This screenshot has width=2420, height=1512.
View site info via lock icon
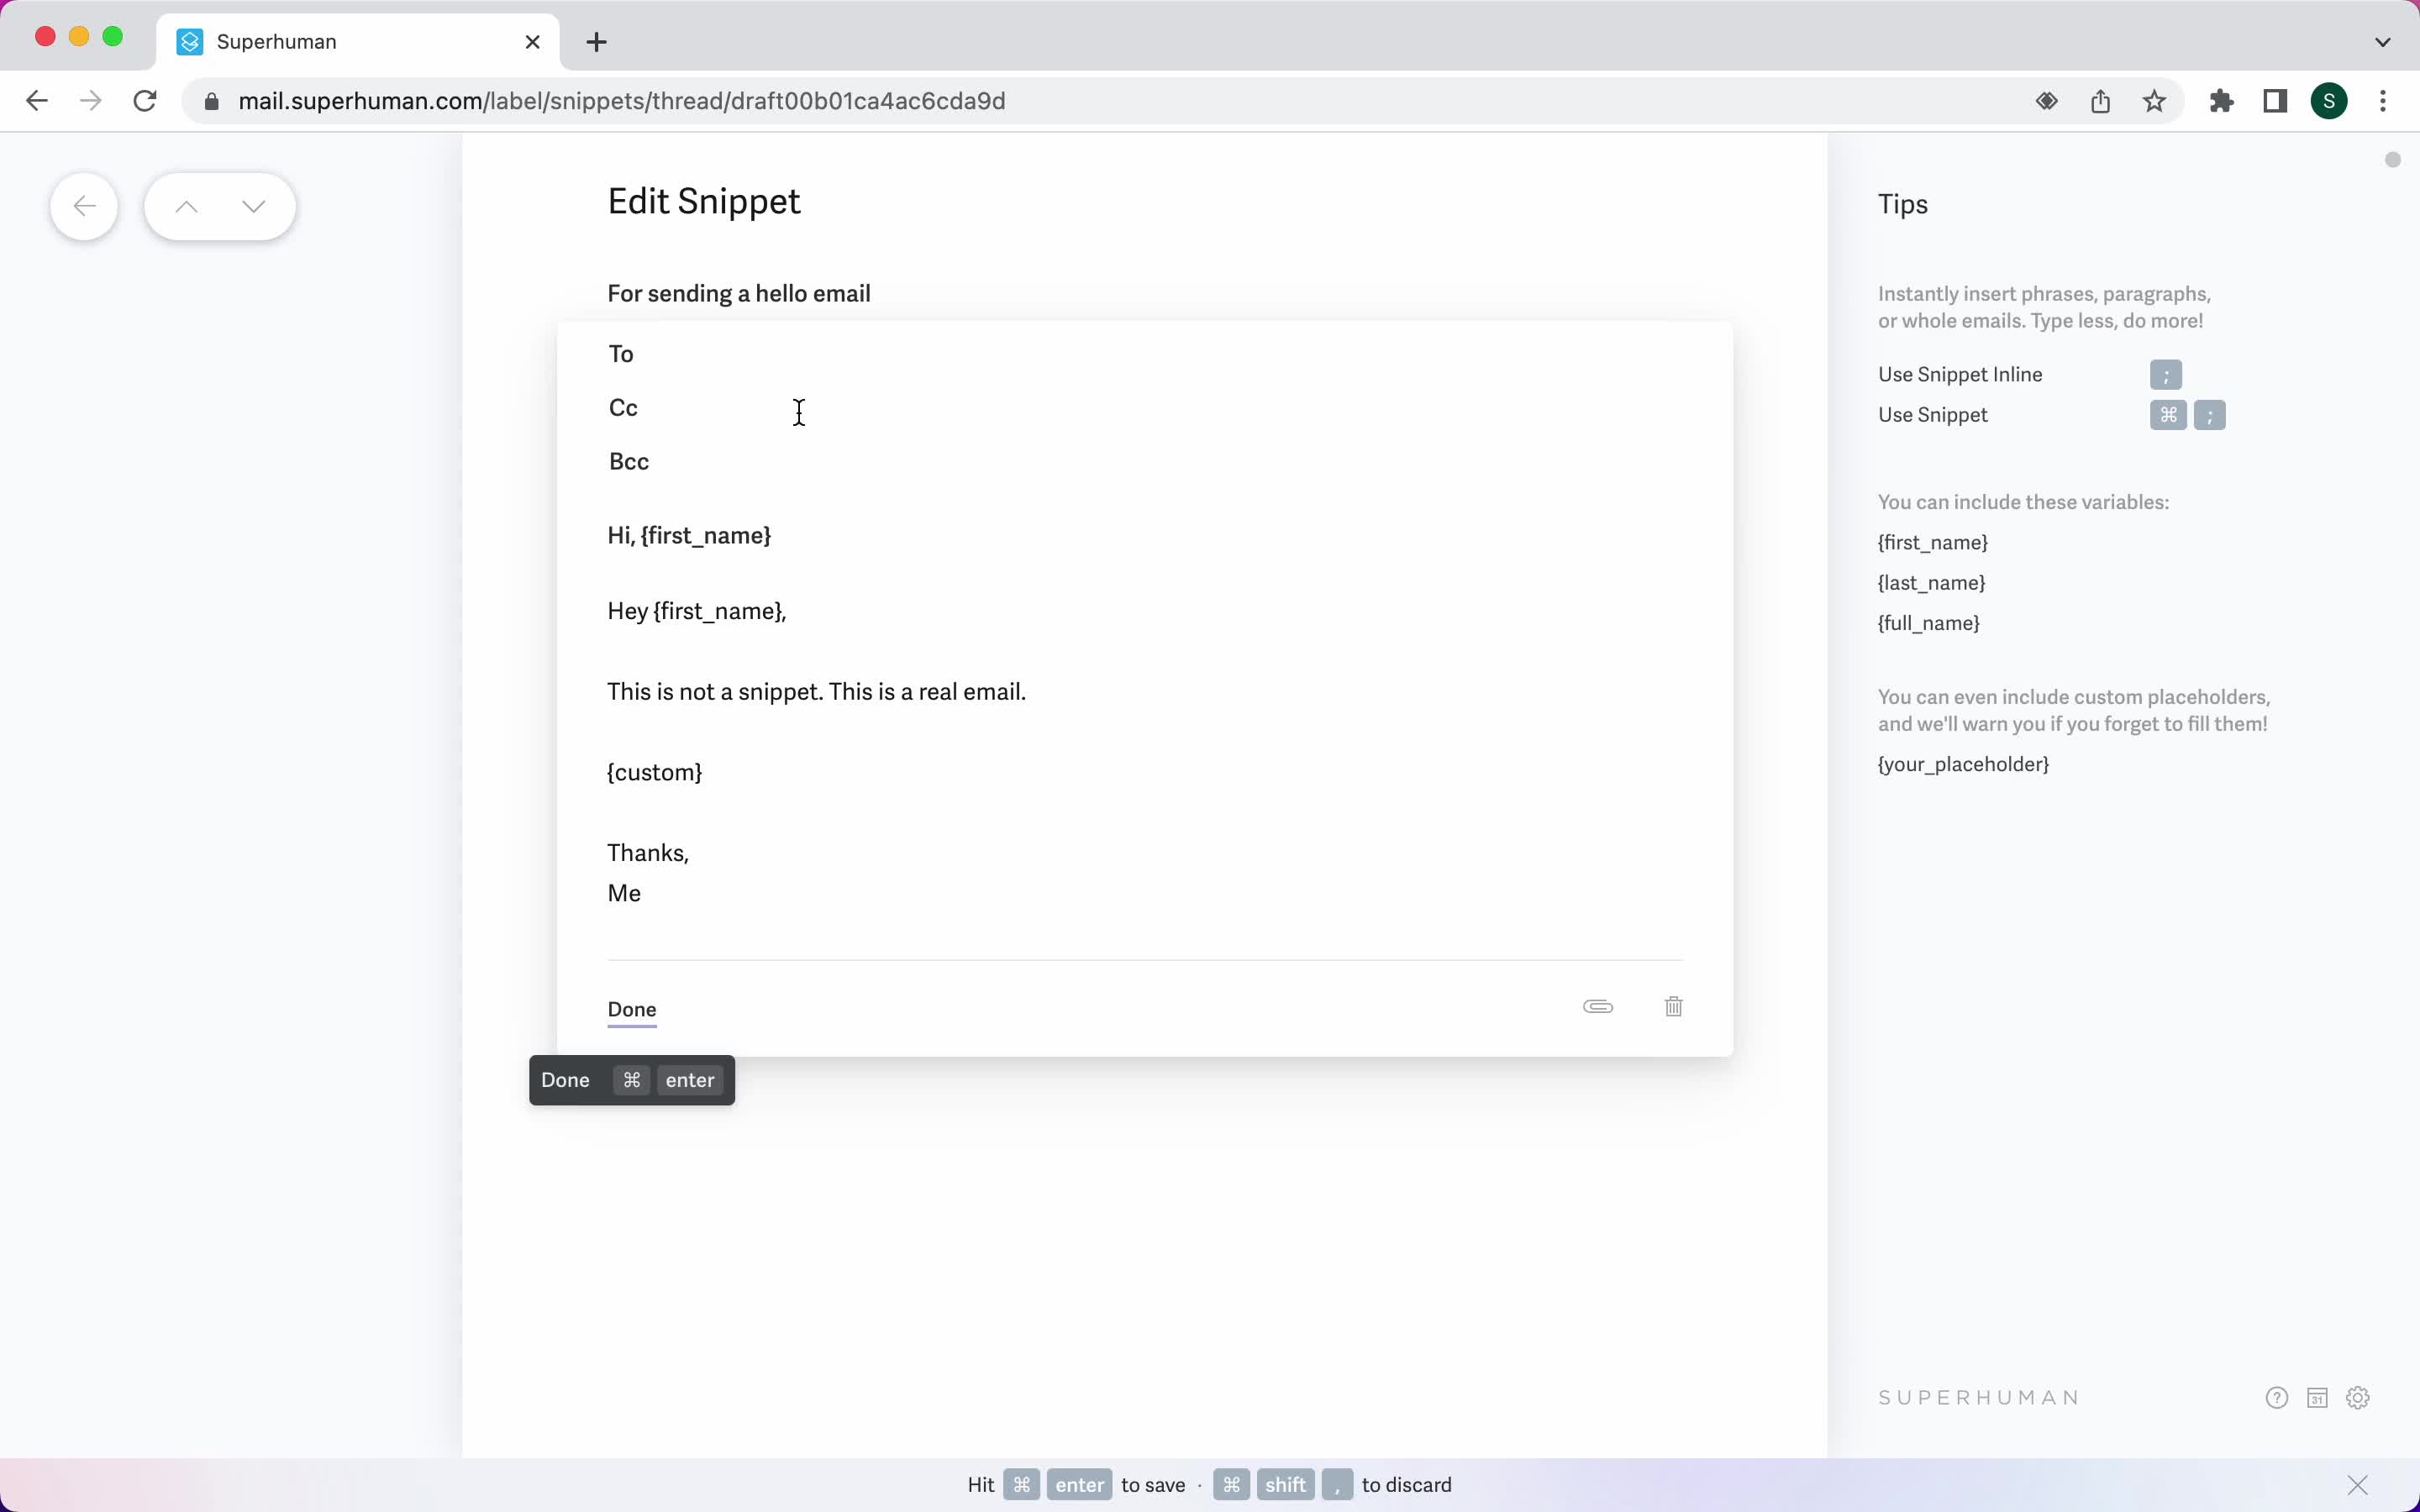211,101
